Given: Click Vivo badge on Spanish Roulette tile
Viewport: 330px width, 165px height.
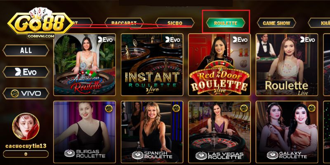Looking at the screenshot, I should (x=177, y=108).
